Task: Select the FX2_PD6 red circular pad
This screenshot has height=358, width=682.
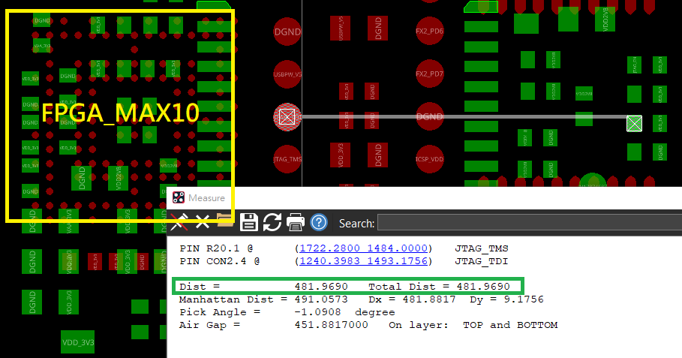Action: pyautogui.click(x=429, y=31)
